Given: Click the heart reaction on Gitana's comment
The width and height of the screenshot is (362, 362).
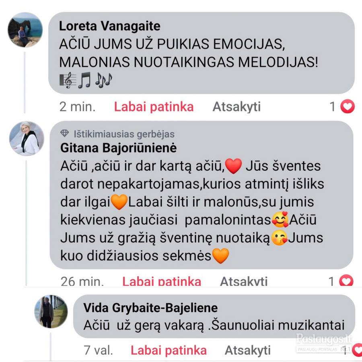Looking at the screenshot, I should click(x=346, y=280).
